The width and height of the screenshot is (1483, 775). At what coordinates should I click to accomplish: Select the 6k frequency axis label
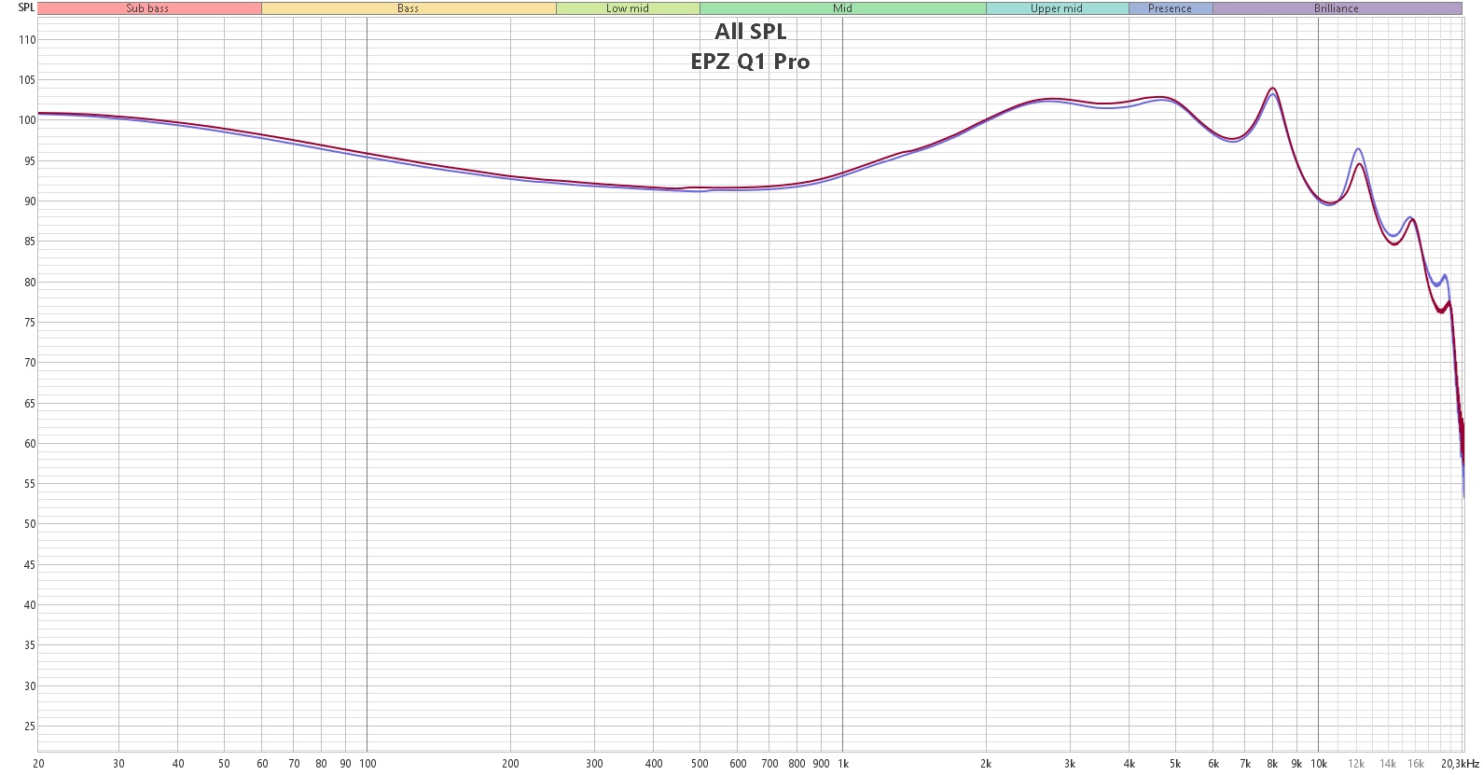(1213, 764)
